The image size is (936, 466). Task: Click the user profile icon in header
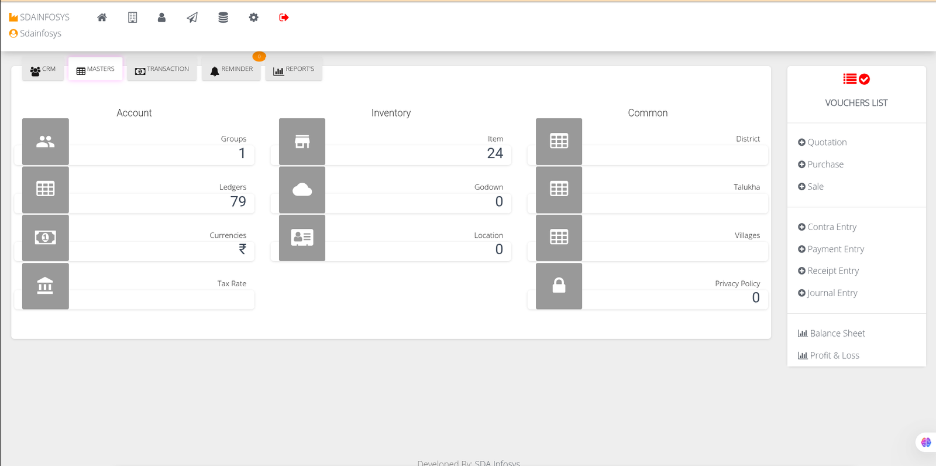[161, 18]
